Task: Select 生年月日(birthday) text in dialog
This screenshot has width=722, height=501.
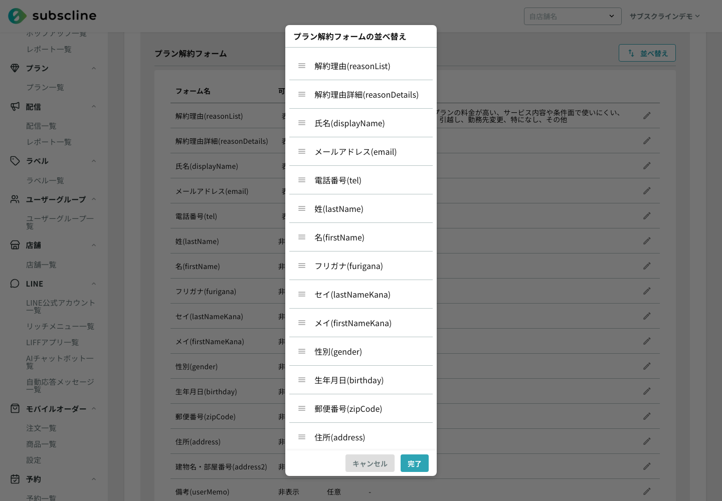Action: [349, 380]
